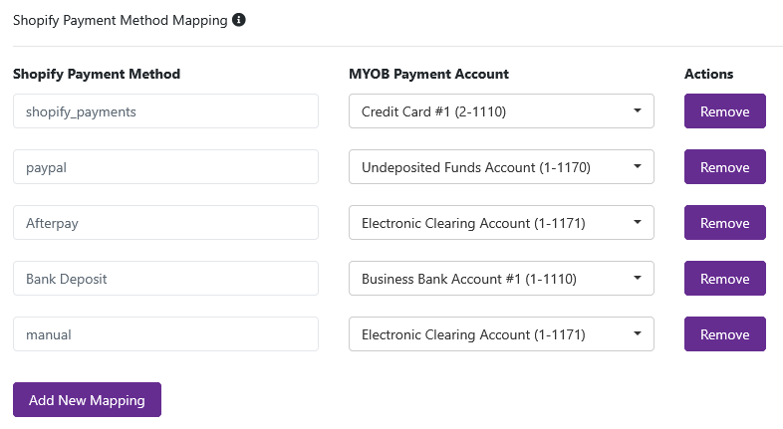This screenshot has width=783, height=429.
Task: Click the manual payment method field
Action: [x=165, y=334]
